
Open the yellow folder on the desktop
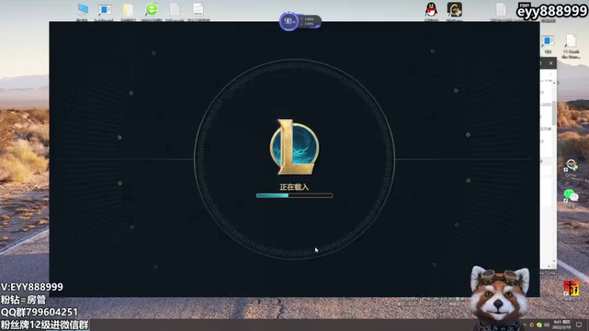click(127, 11)
